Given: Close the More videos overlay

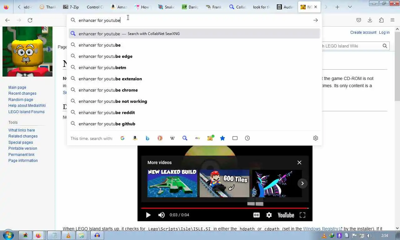Looking at the screenshot, I should coord(299,162).
